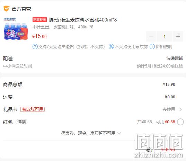Image resolution: width=186 pixels, height=161 pixels.
Task: Click the red flash sale badge
Action: tap(39, 19)
